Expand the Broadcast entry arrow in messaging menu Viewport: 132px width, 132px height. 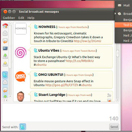pyautogui.click(x=115, y=14)
